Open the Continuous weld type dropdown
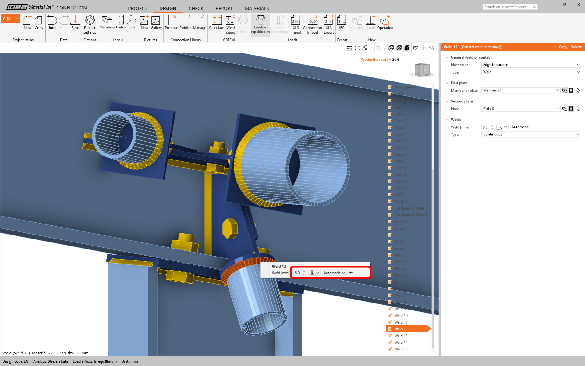This screenshot has width=585, height=366. (531, 134)
